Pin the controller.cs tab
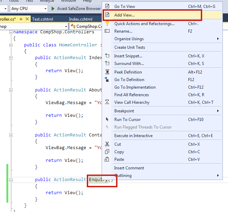228x212 pixels. click(21, 19)
